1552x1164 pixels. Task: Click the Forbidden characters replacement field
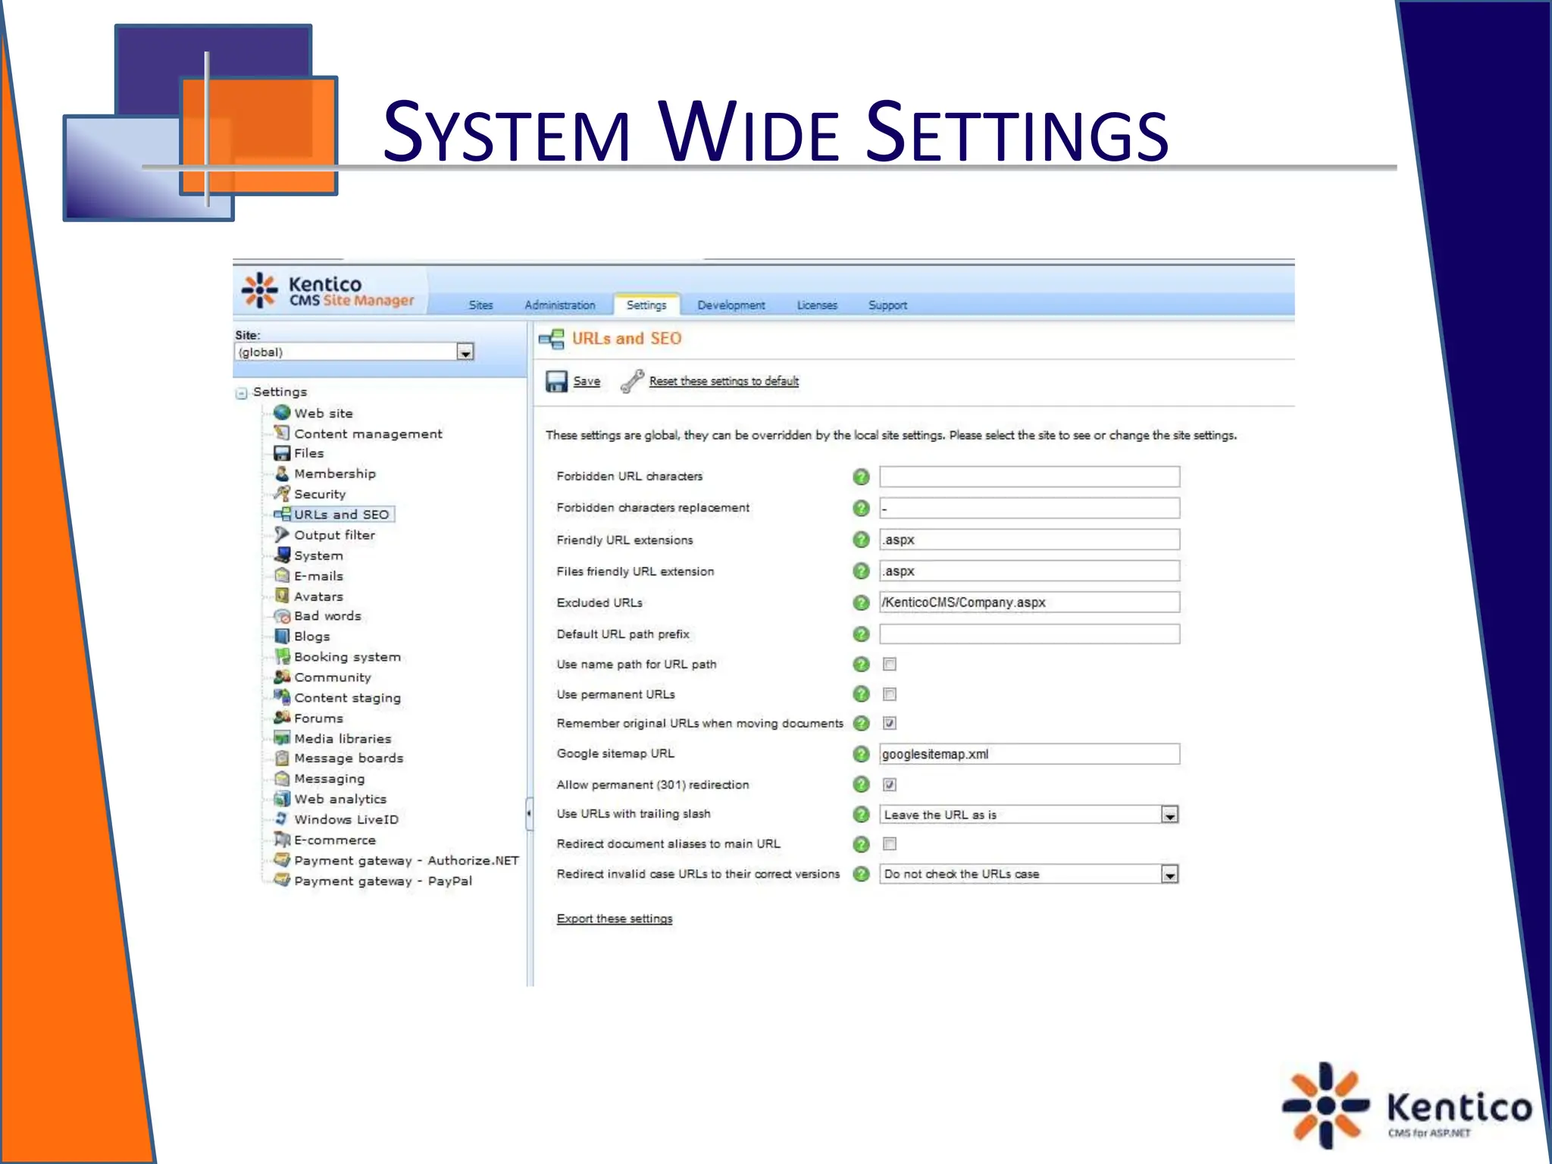click(x=1029, y=508)
